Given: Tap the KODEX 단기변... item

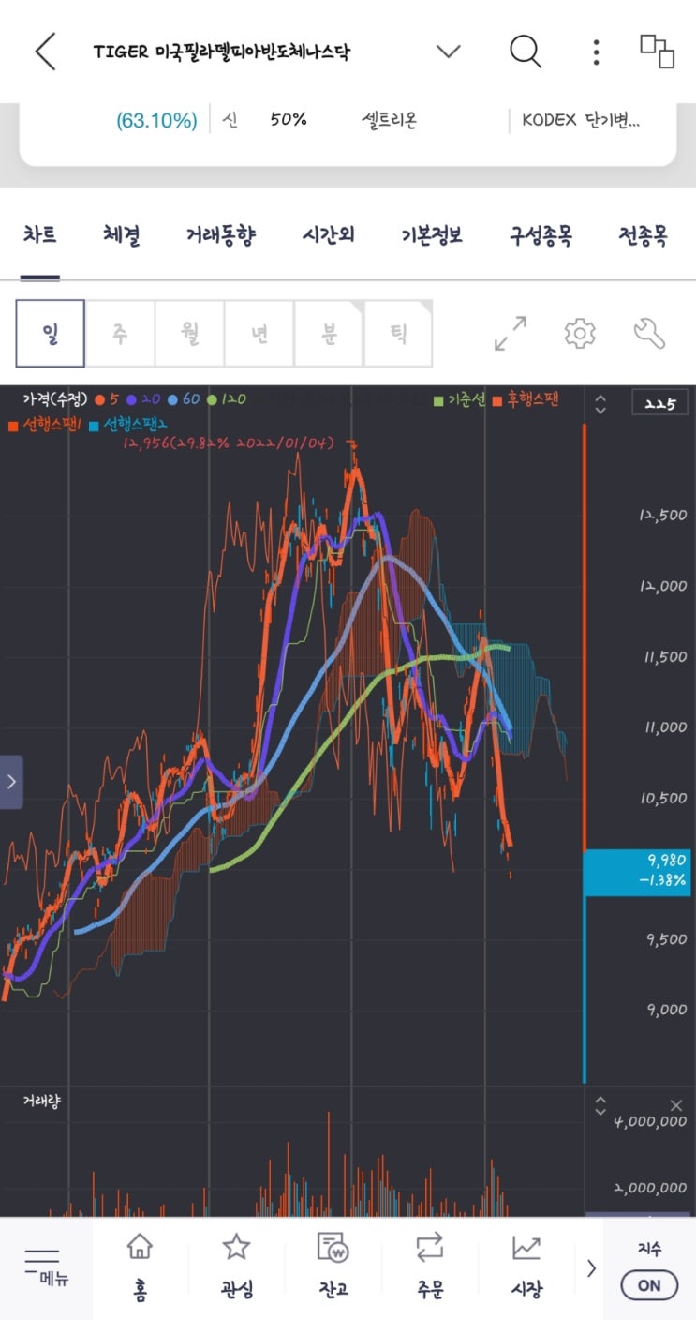Looking at the screenshot, I should click(x=581, y=120).
